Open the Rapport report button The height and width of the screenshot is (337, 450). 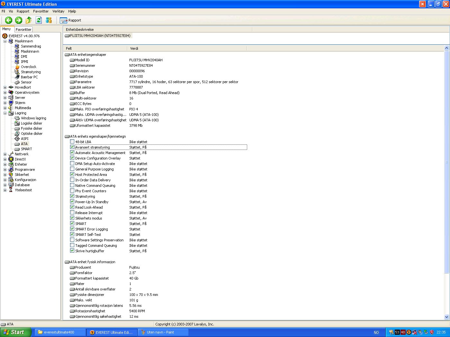coord(71,20)
